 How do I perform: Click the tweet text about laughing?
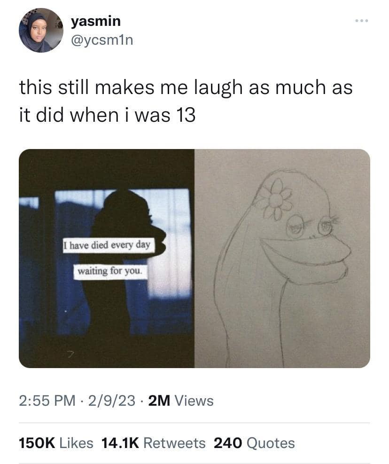click(x=186, y=101)
